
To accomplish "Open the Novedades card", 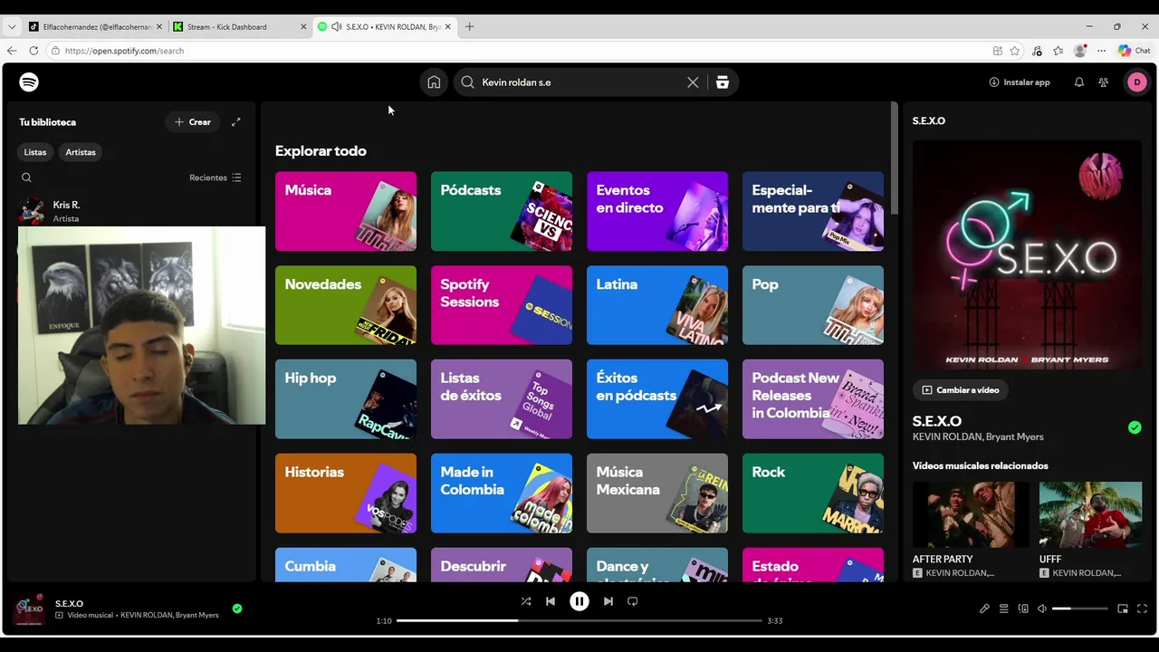I will click(346, 305).
